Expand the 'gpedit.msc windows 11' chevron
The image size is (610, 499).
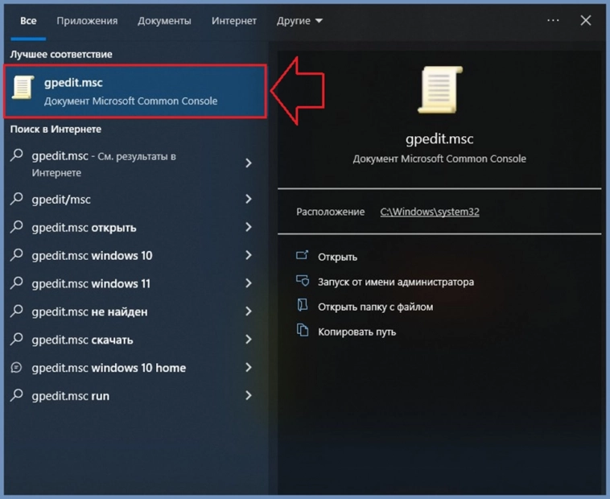pyautogui.click(x=249, y=283)
